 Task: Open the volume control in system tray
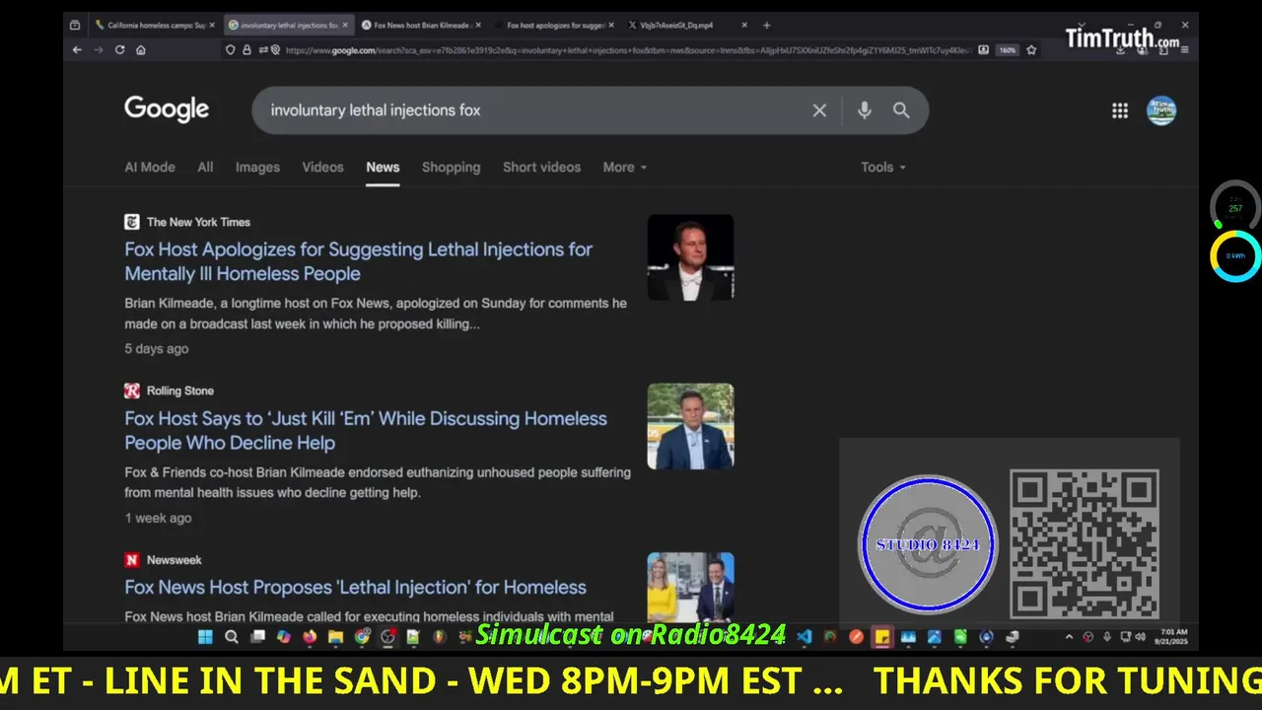(1140, 637)
